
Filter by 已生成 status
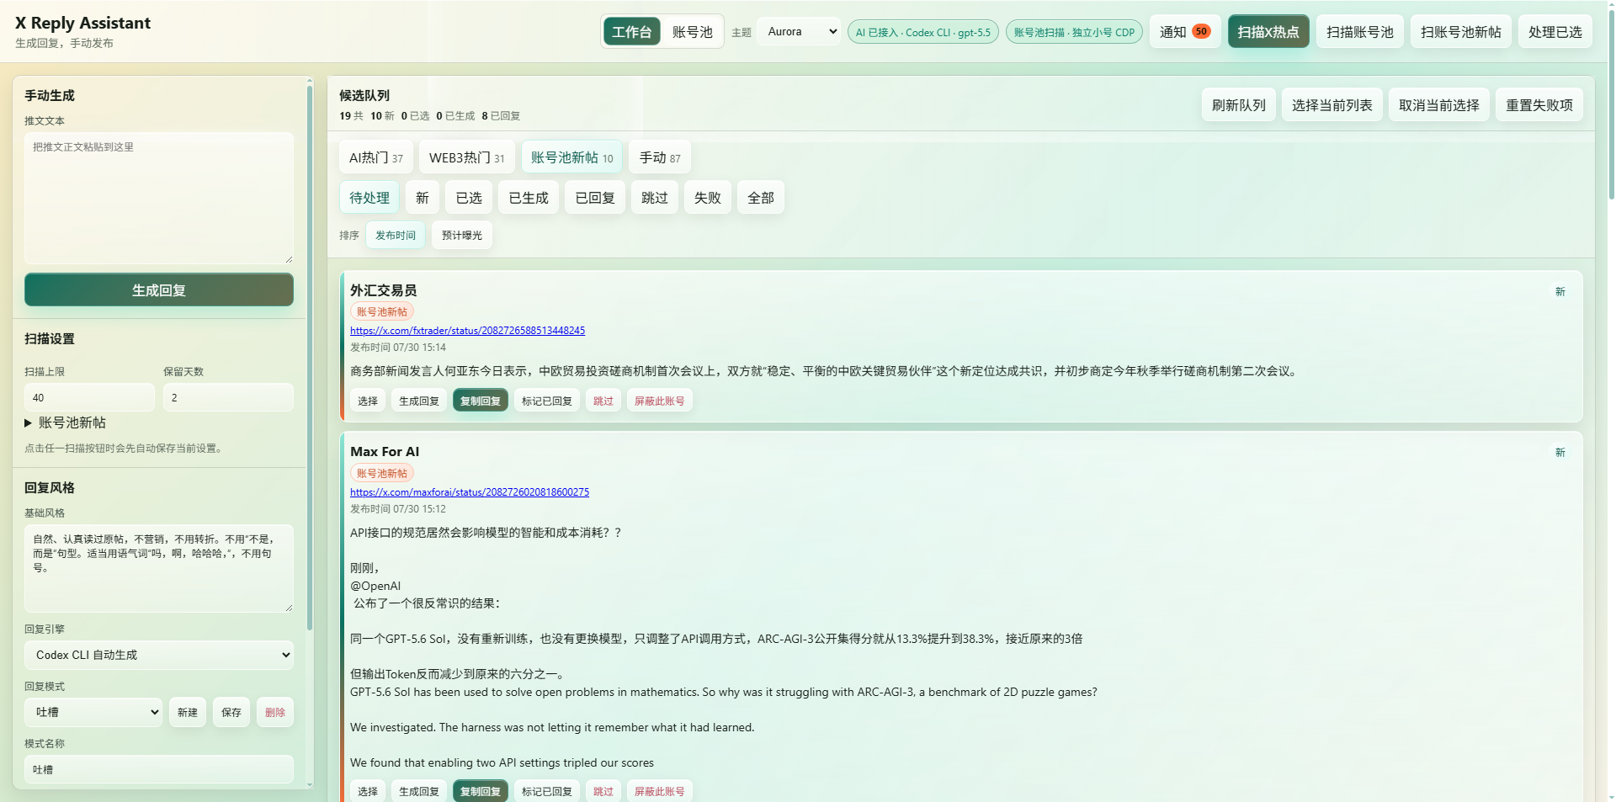[x=529, y=198]
